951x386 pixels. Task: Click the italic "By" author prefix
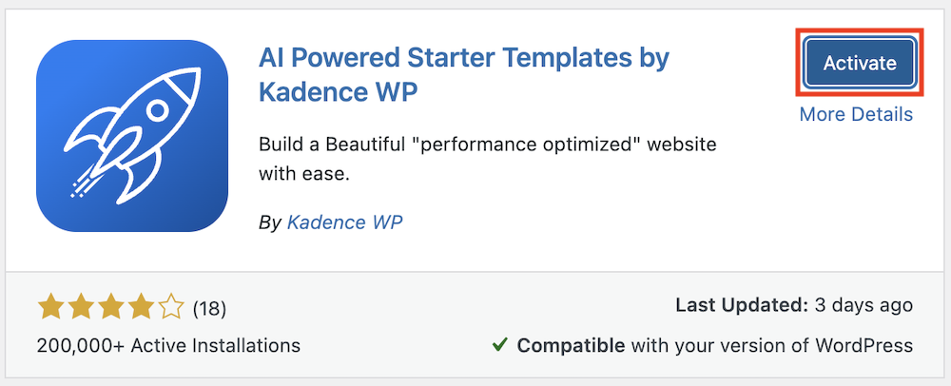(270, 223)
